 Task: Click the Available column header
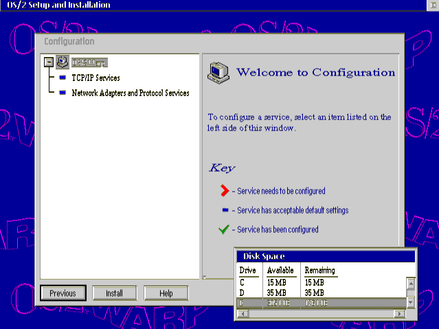click(282, 271)
